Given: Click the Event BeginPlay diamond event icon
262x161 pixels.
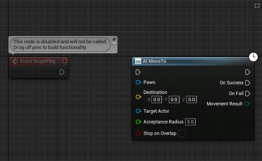Looking at the screenshot, I should pos(15,61).
